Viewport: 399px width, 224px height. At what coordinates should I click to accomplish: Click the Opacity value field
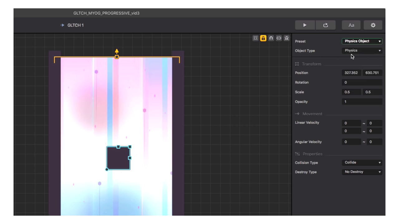coord(362,102)
